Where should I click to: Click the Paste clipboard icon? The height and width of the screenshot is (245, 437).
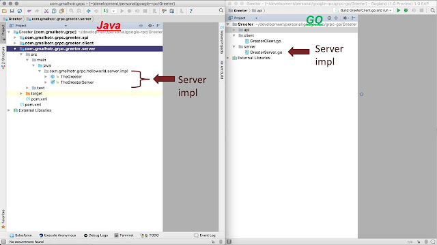pyautogui.click(x=62, y=11)
